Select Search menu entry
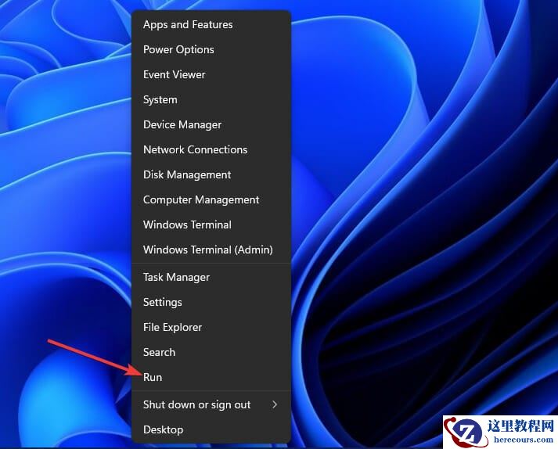558x449 pixels. [x=211, y=352]
